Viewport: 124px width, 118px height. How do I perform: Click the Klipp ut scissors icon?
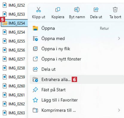click(x=39, y=10)
